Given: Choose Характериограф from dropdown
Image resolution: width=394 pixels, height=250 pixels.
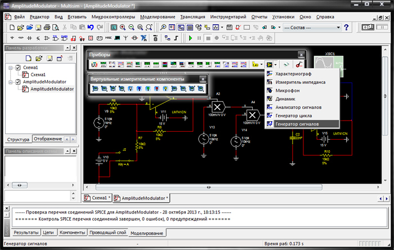Looking at the screenshot, I should (x=302, y=74).
